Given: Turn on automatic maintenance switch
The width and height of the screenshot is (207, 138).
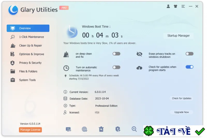Looking at the screenshot, I should coord(116,67).
